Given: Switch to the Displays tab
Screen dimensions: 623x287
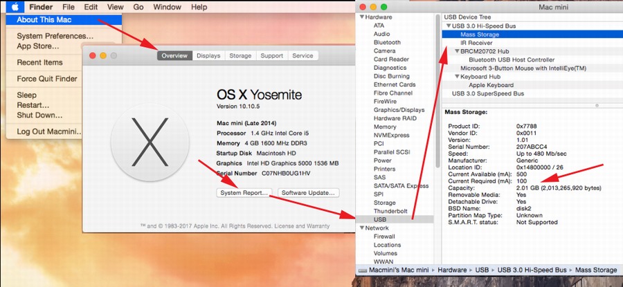Looking at the screenshot, I should click(x=208, y=55).
